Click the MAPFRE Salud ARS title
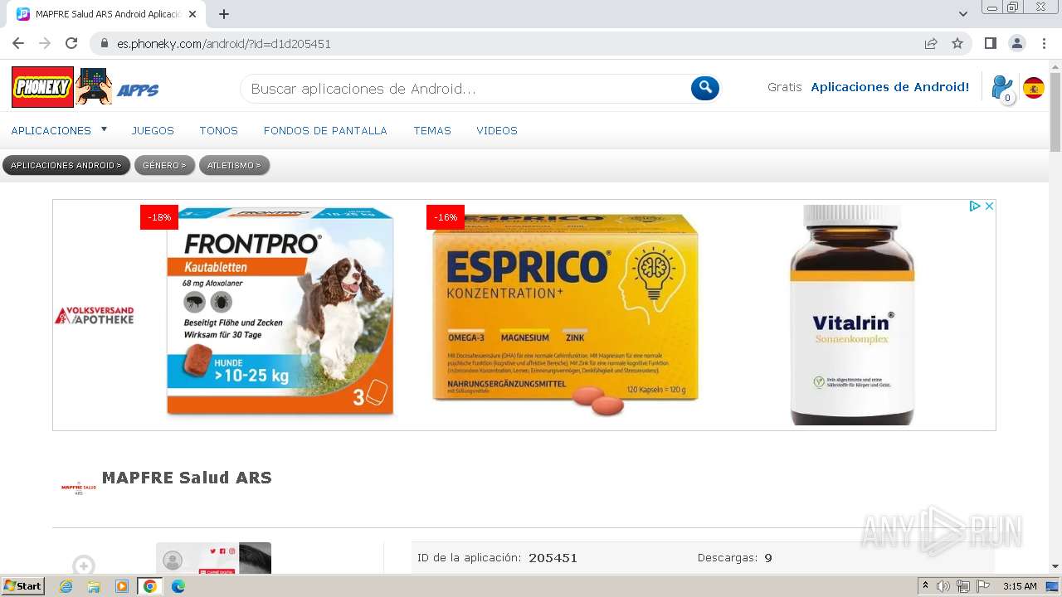This screenshot has width=1062, height=597. (187, 478)
